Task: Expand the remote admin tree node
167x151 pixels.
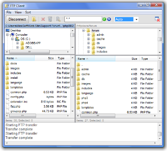Action: click(x=89, y=35)
